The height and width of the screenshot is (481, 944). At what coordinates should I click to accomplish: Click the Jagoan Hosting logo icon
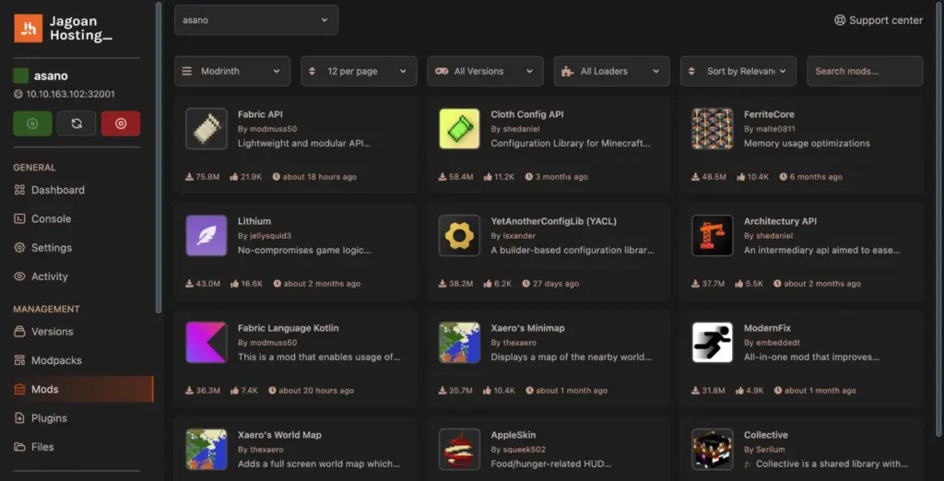pos(29,29)
